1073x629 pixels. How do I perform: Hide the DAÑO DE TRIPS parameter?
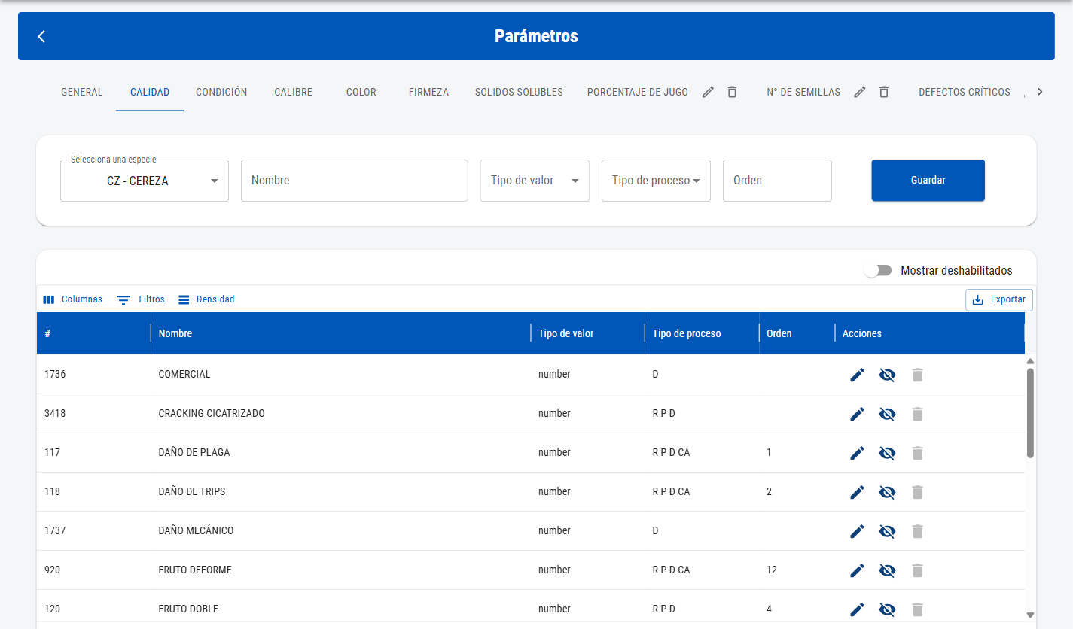coord(887,492)
